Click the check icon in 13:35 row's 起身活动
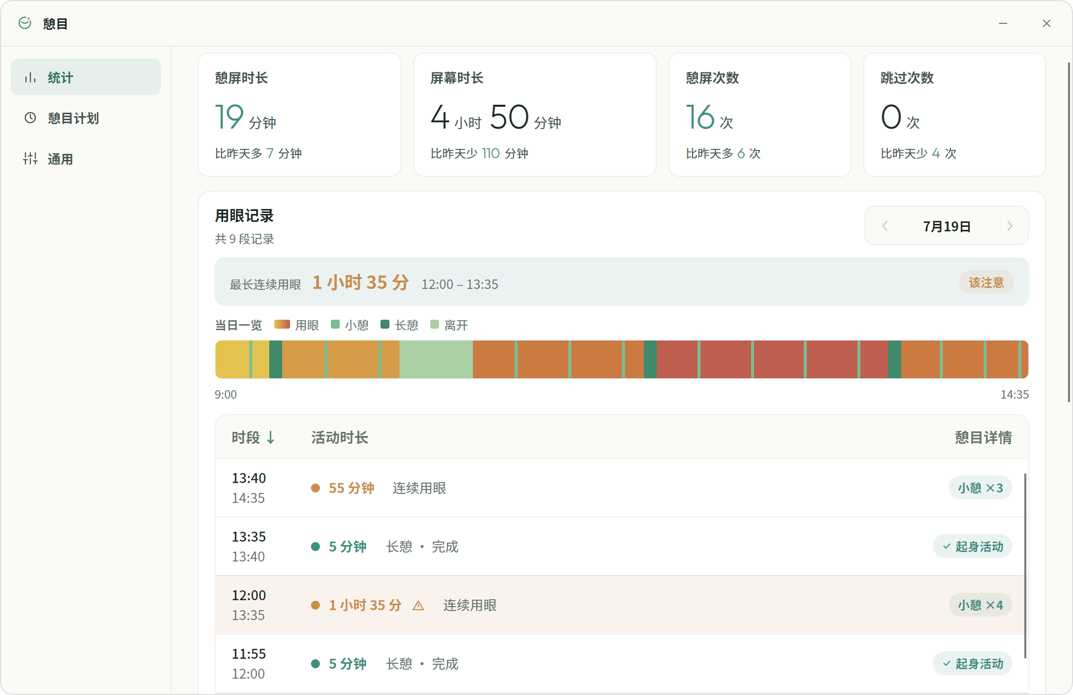1073x695 pixels. coord(947,547)
